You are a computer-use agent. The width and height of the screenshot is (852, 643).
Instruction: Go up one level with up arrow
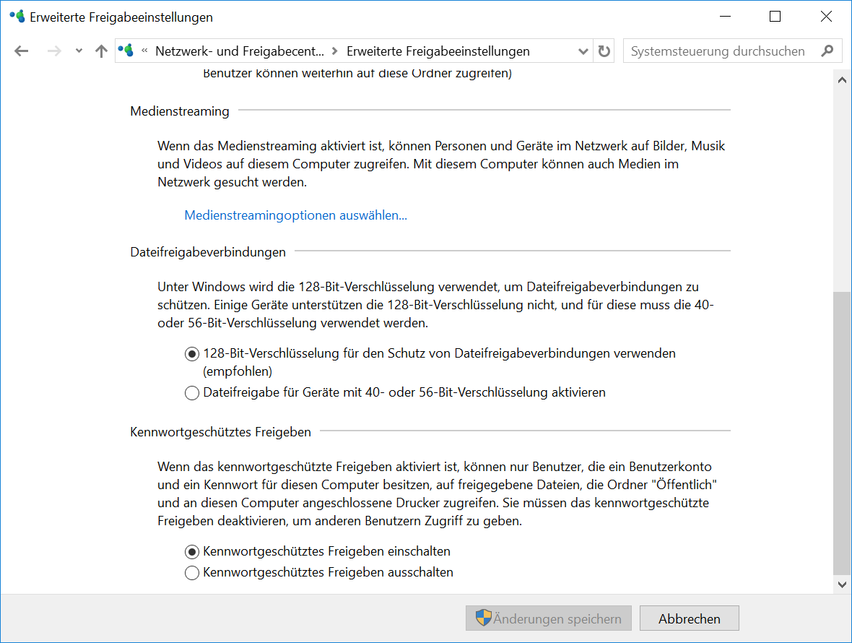point(101,51)
